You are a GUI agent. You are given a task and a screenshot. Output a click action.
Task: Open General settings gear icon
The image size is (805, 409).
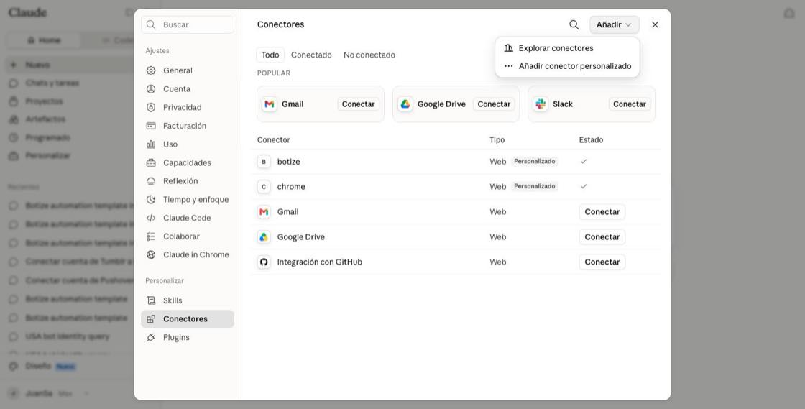(151, 71)
